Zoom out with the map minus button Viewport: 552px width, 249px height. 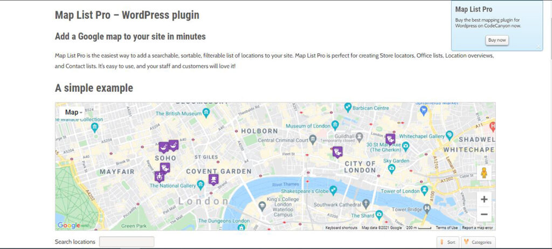coord(484,214)
